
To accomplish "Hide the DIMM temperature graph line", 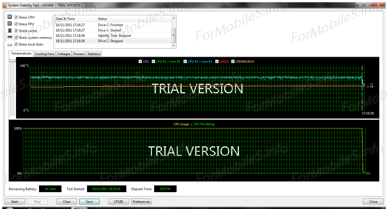I will pyautogui.click(x=217, y=61).
